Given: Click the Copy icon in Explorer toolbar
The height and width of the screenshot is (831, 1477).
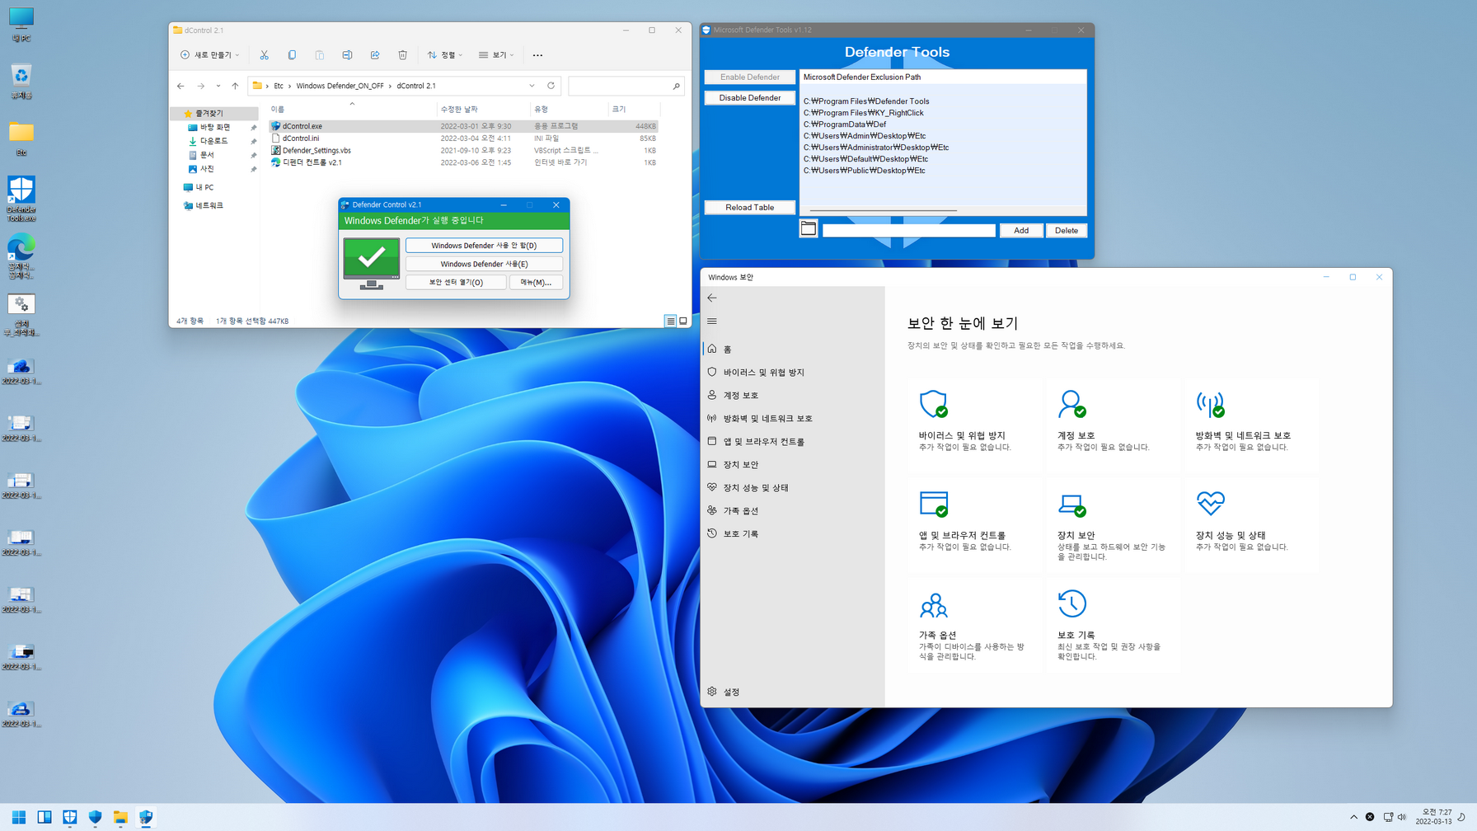Looking at the screenshot, I should 292,55.
